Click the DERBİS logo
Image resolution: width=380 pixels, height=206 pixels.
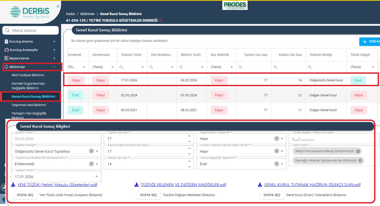pyautogui.click(x=30, y=12)
